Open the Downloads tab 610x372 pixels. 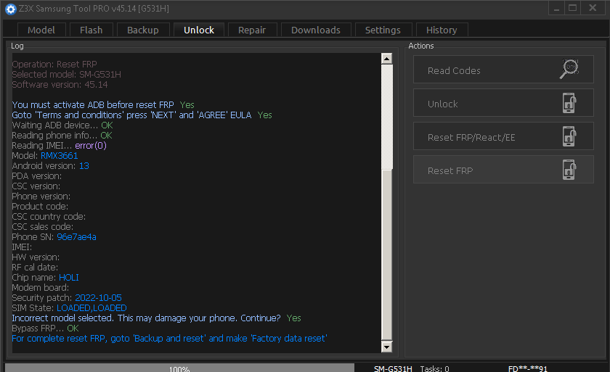tap(316, 30)
